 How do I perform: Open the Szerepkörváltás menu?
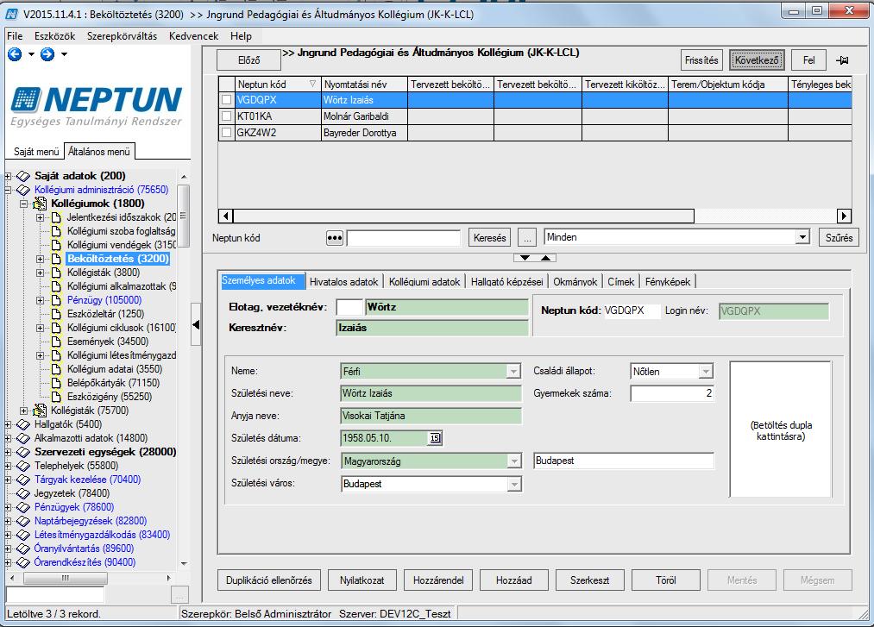pyautogui.click(x=122, y=36)
